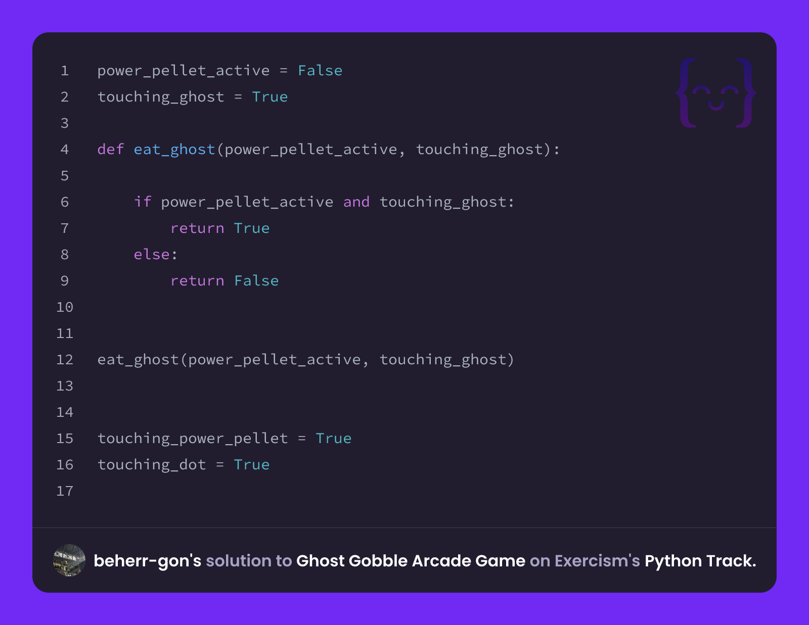Click the "eat_ghost" call on line 12
Screen dimensions: 809x625
pyautogui.click(x=138, y=360)
